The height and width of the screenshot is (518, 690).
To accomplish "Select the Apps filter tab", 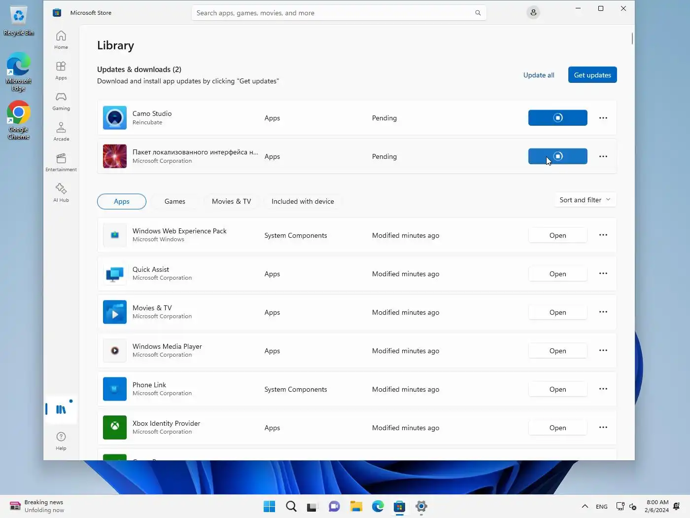I will pyautogui.click(x=122, y=201).
